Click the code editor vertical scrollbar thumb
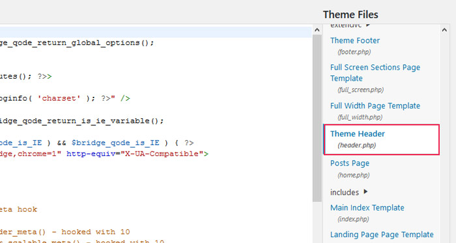 tap(317, 118)
